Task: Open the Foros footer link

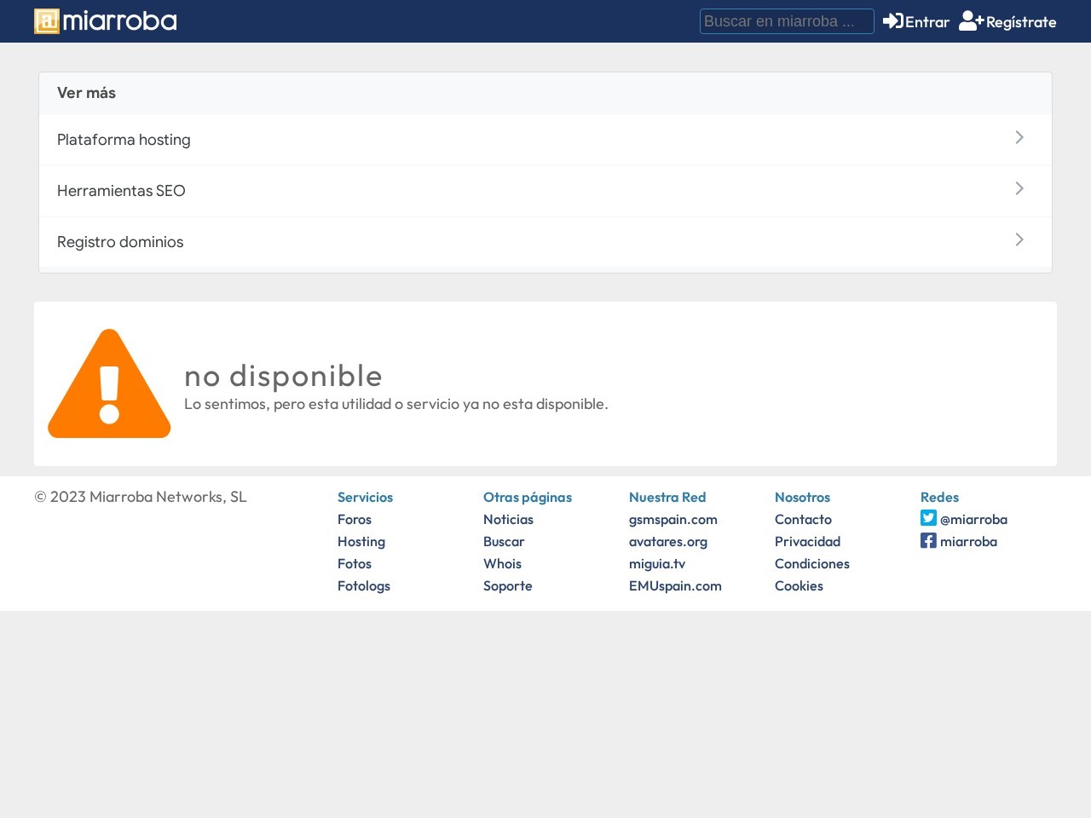Action: [x=355, y=519]
